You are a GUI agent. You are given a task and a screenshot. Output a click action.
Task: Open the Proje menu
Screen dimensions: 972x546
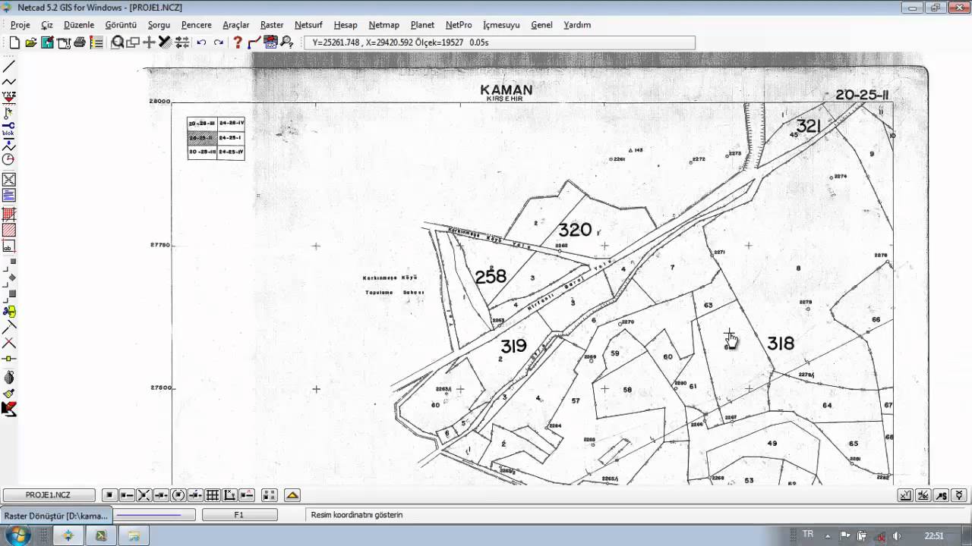[21, 25]
